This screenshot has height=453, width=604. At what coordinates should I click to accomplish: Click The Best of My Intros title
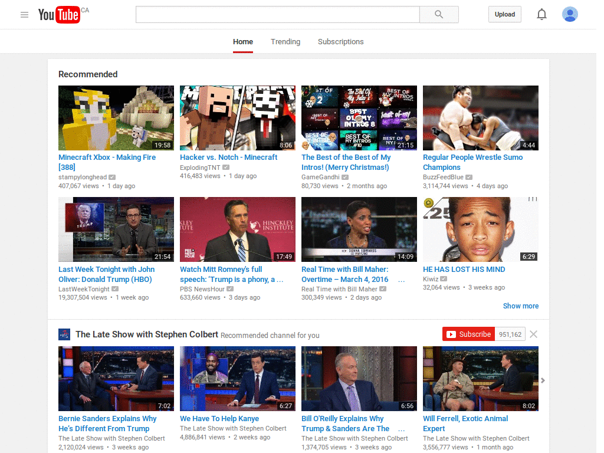click(346, 162)
